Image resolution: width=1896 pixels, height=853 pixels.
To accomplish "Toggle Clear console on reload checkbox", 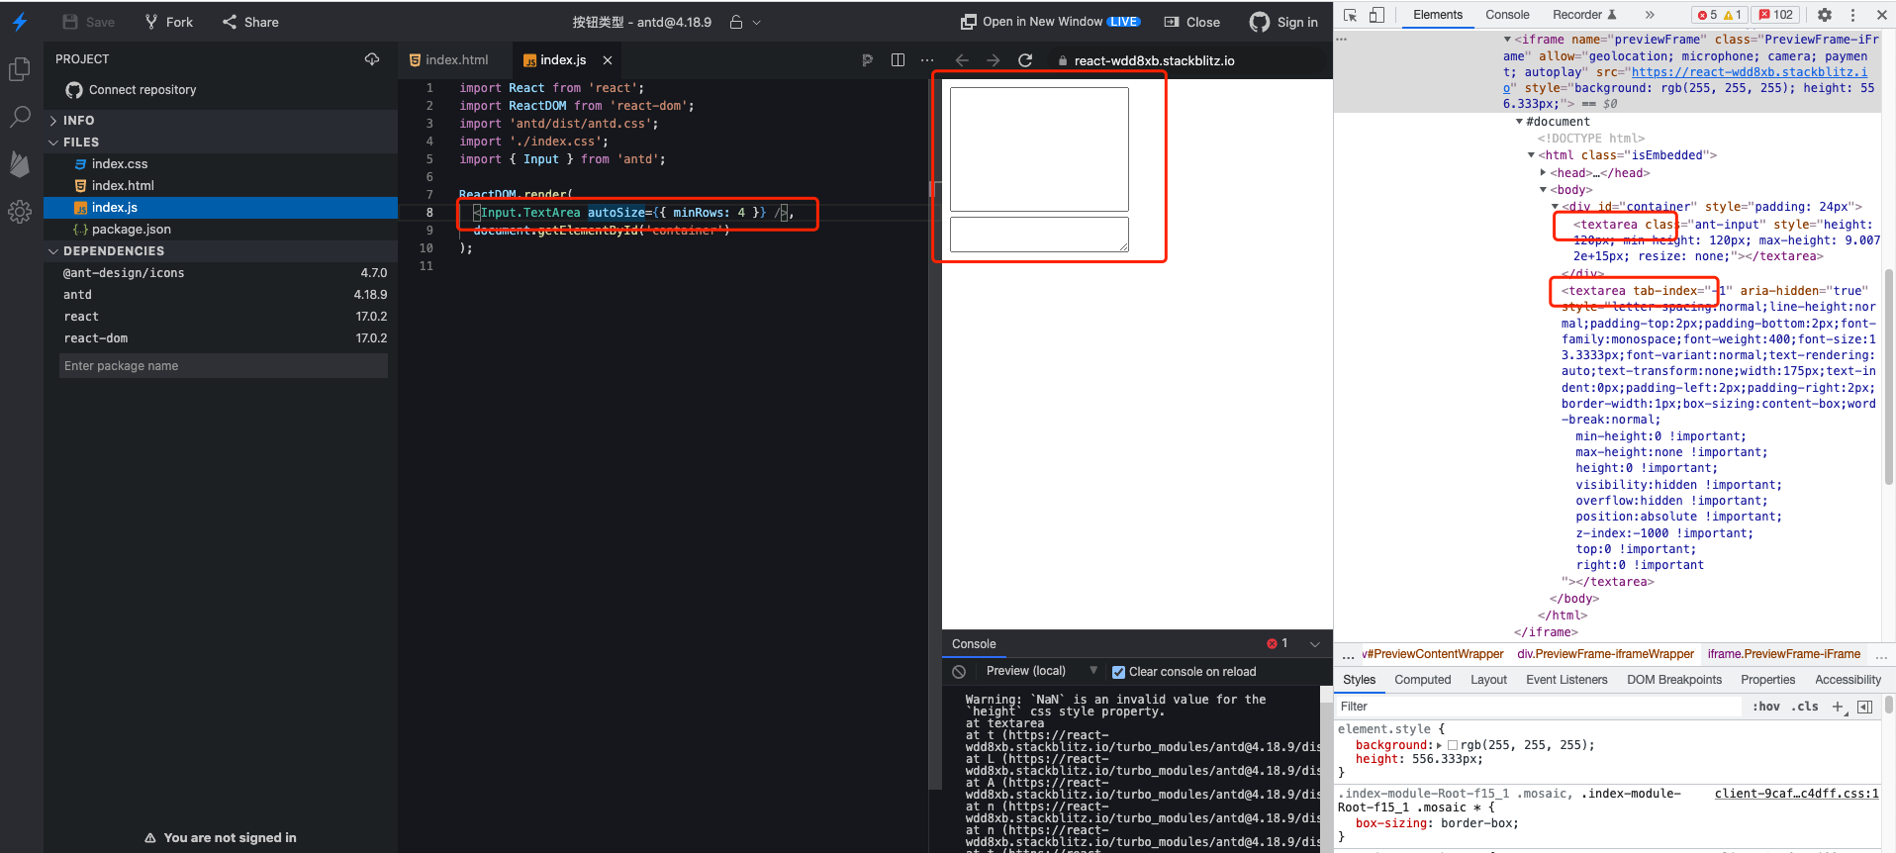I will (1118, 672).
